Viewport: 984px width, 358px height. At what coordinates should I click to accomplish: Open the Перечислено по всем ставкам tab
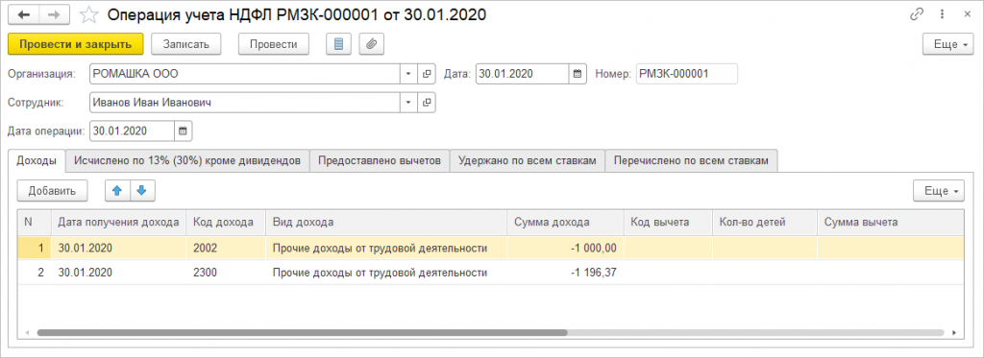tap(691, 160)
